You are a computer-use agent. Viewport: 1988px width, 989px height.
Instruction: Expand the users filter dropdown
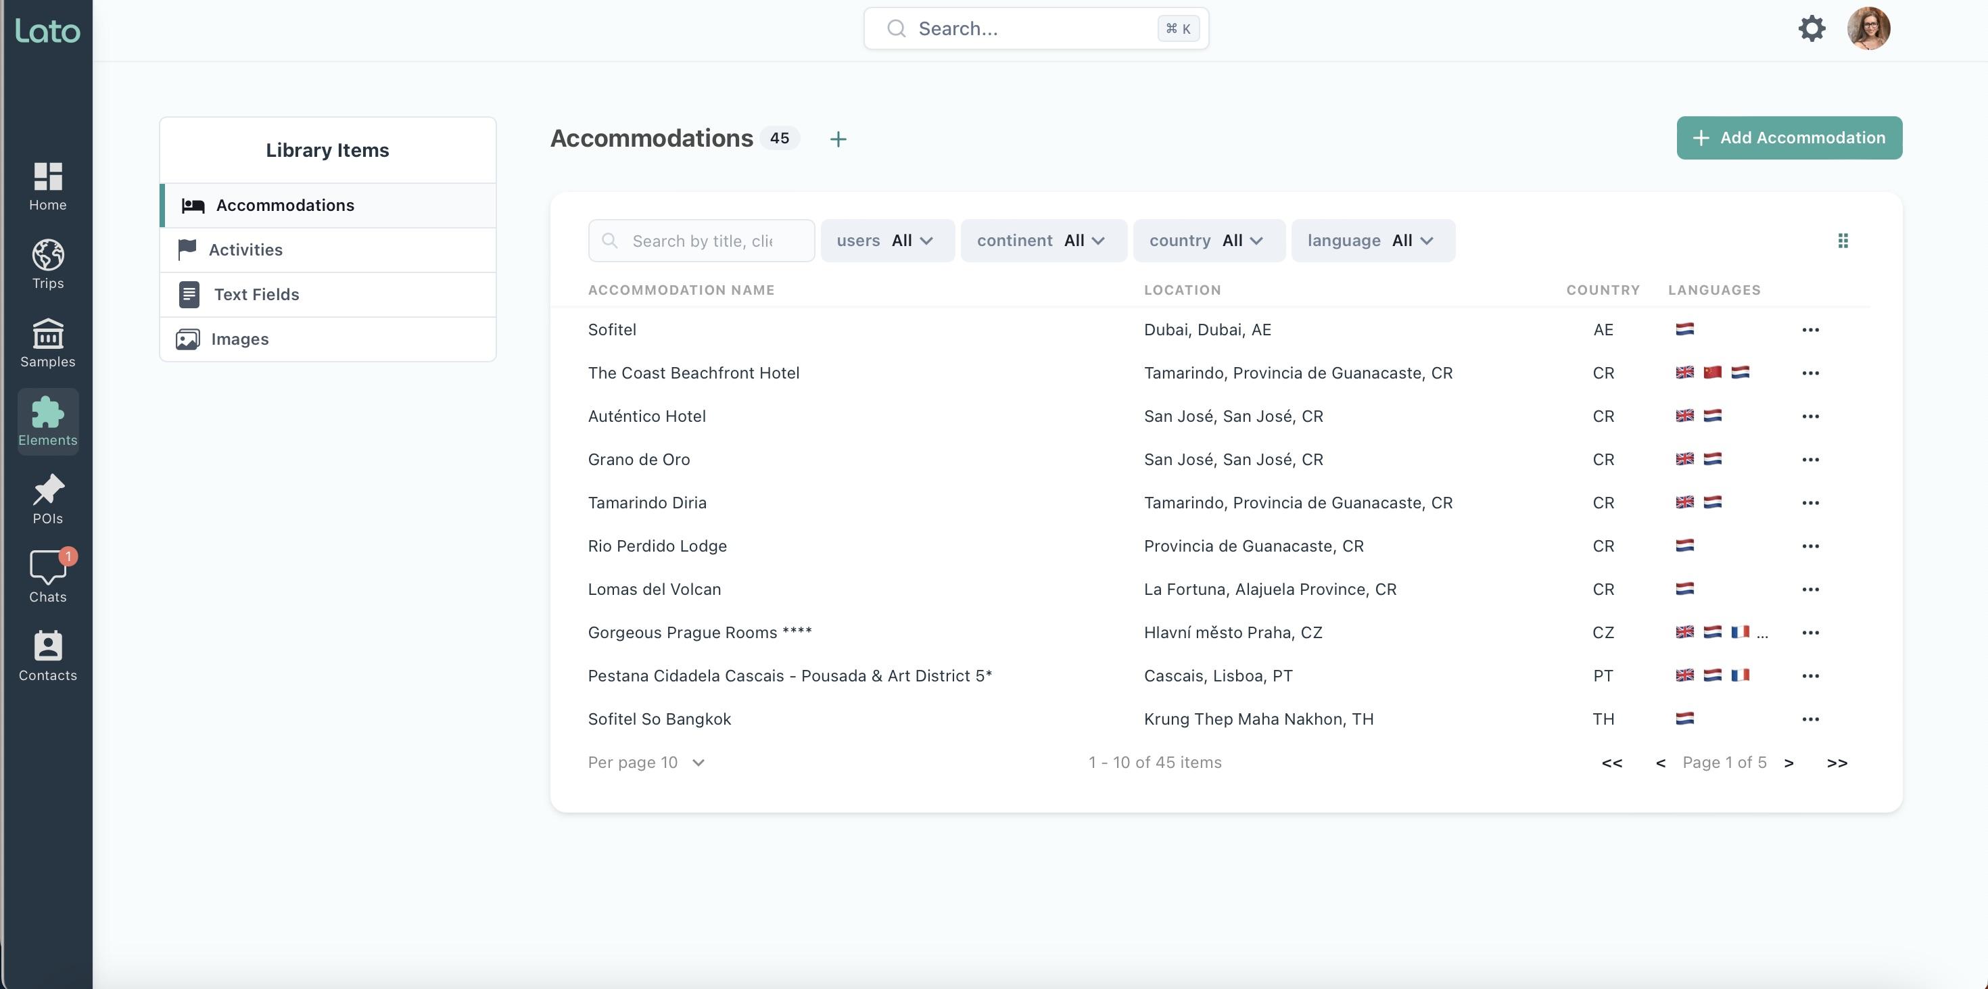(x=886, y=241)
